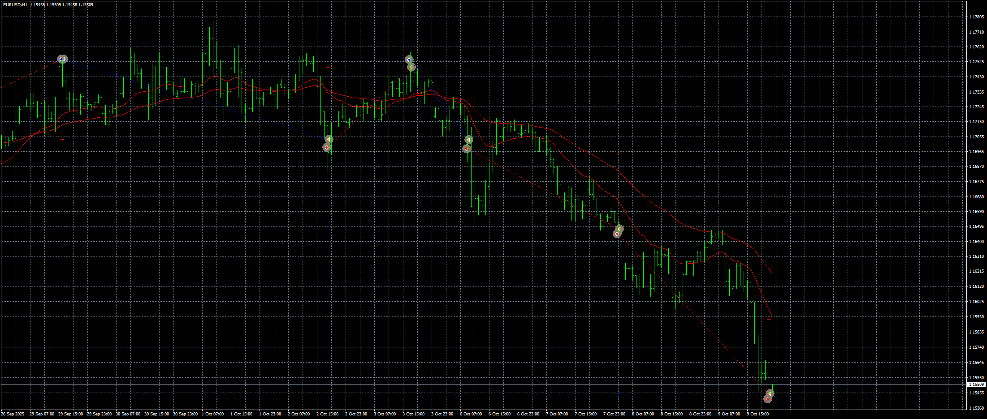Click the 29 Sep 23:00 time axis label

(x=100, y=414)
